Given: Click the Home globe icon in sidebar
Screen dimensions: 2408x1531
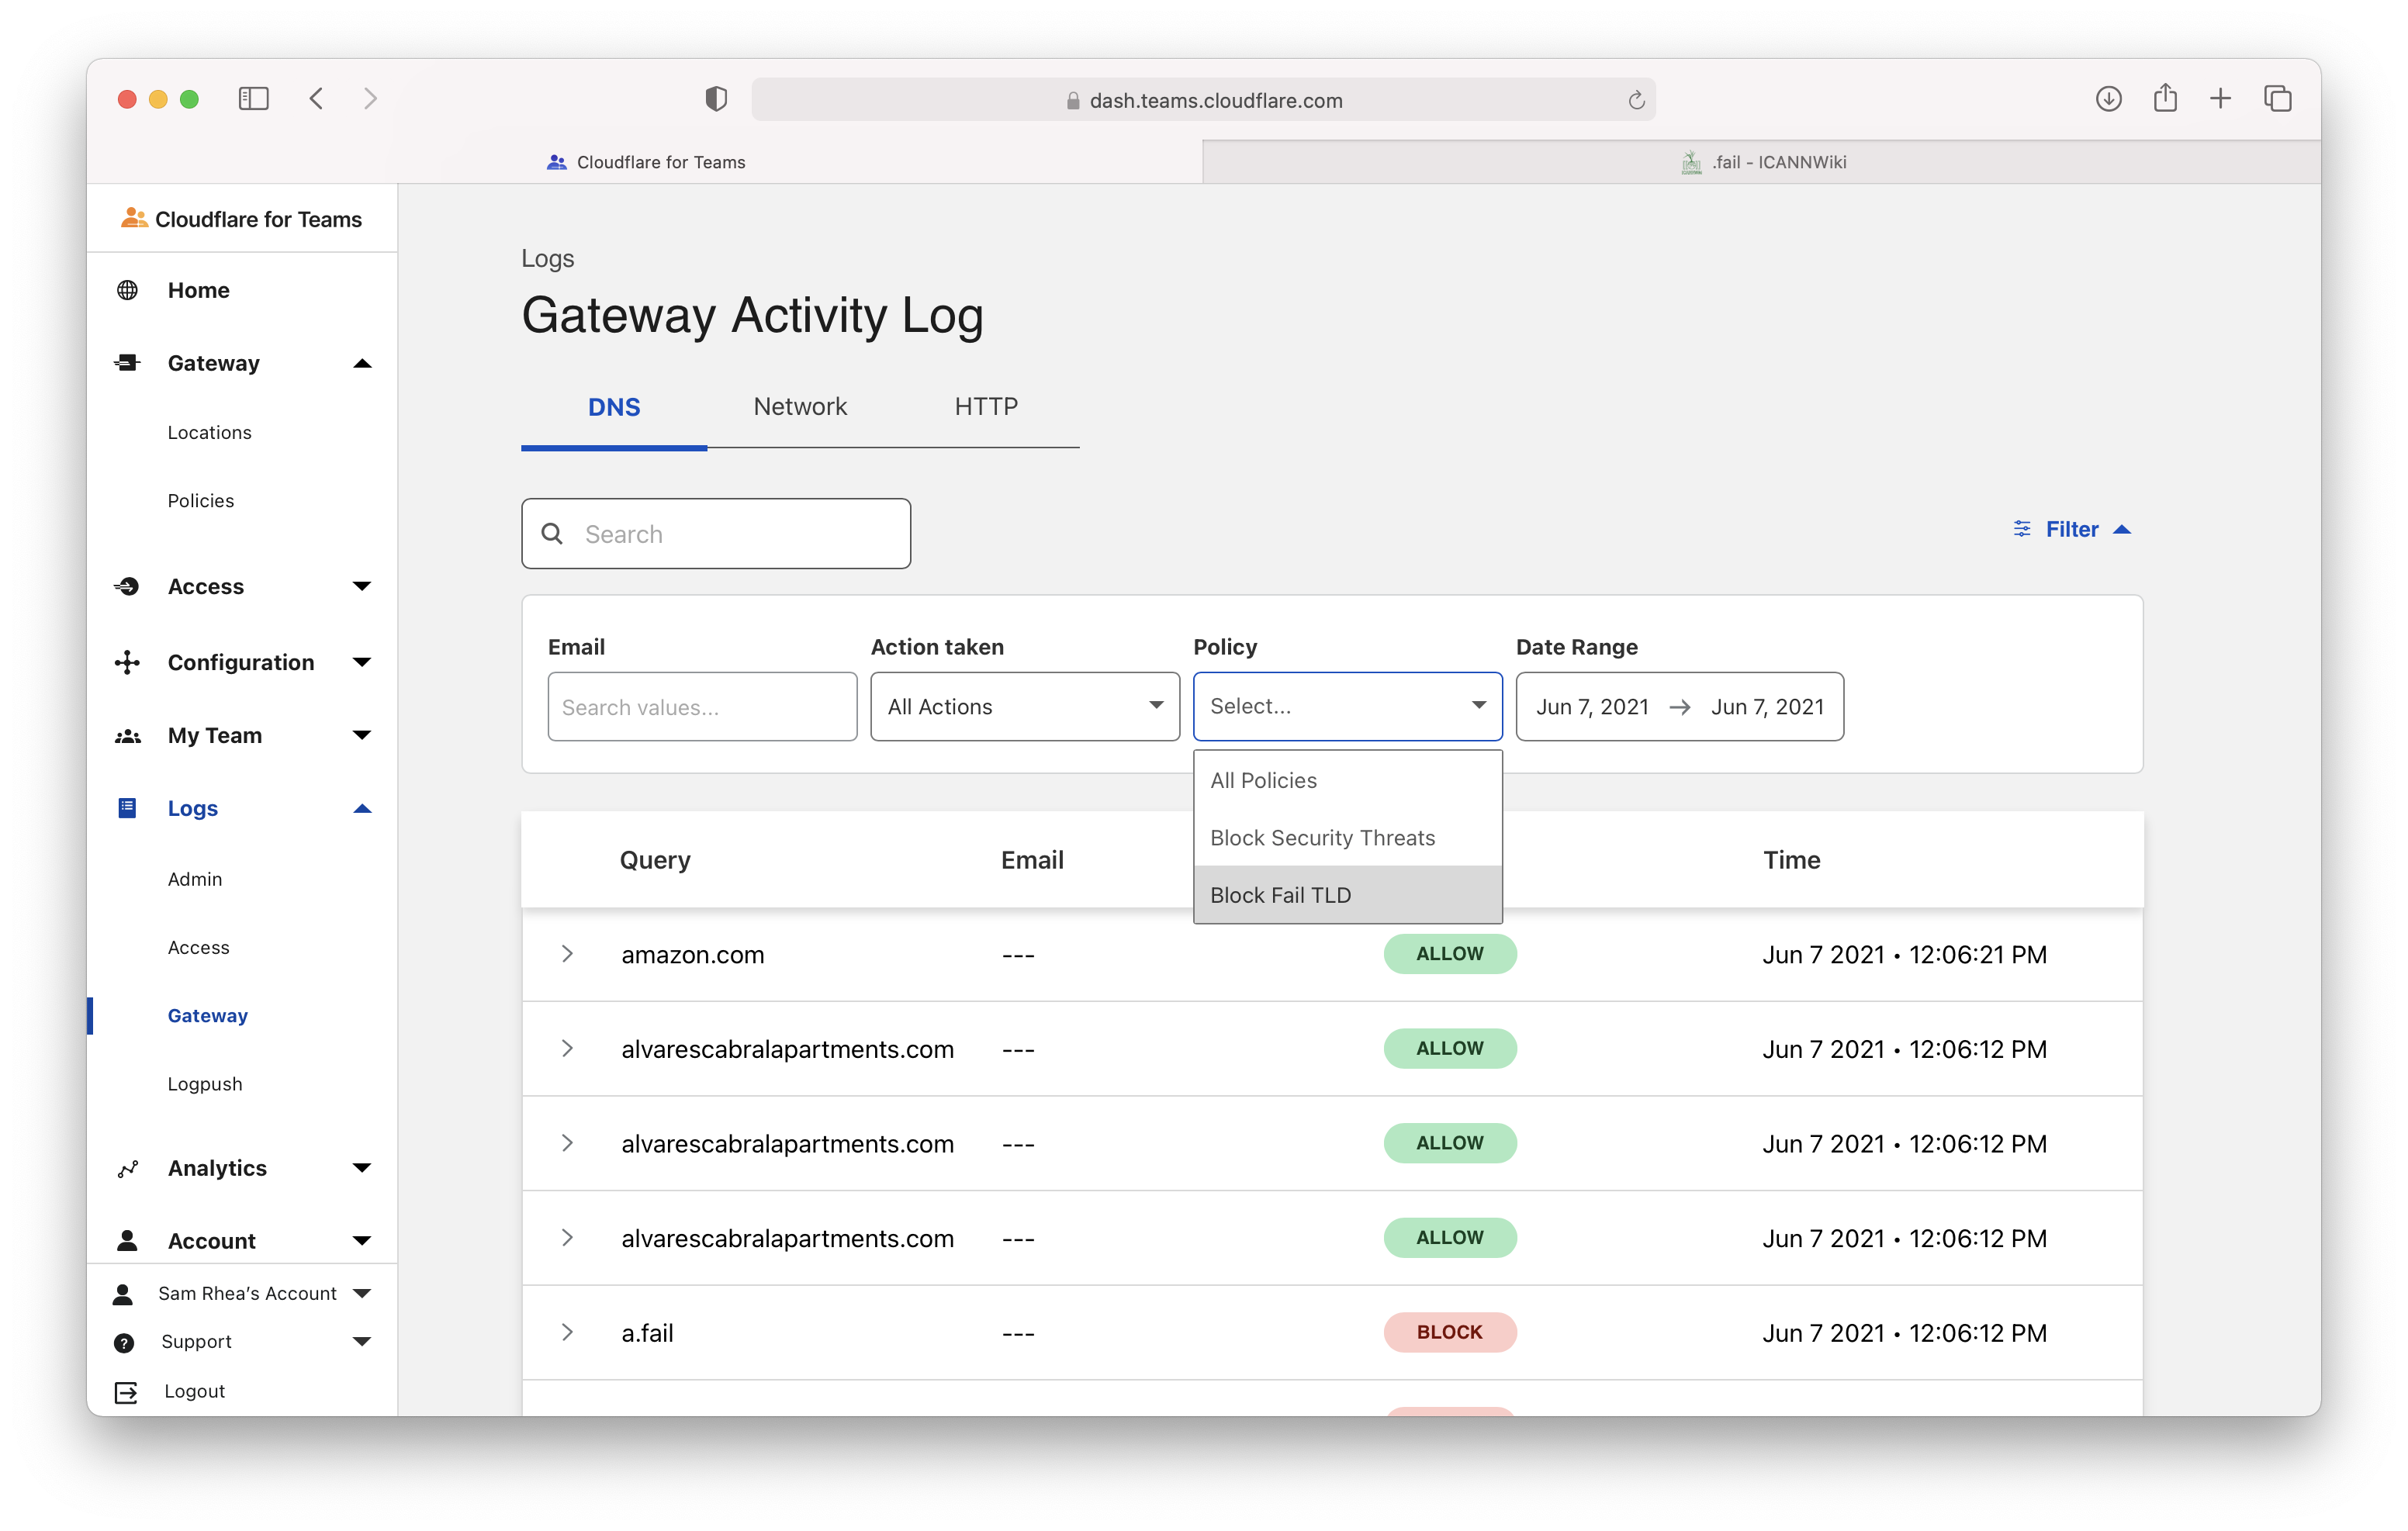Looking at the screenshot, I should 127,290.
